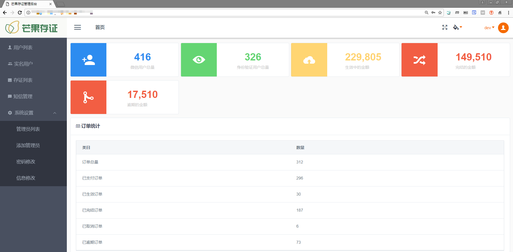Select 管理员列表 submenu item

click(x=28, y=129)
